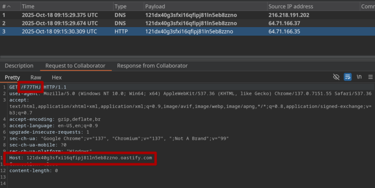Click the HTTP type cell in row 3
This screenshot has width=375, height=188.
pos(121,32)
